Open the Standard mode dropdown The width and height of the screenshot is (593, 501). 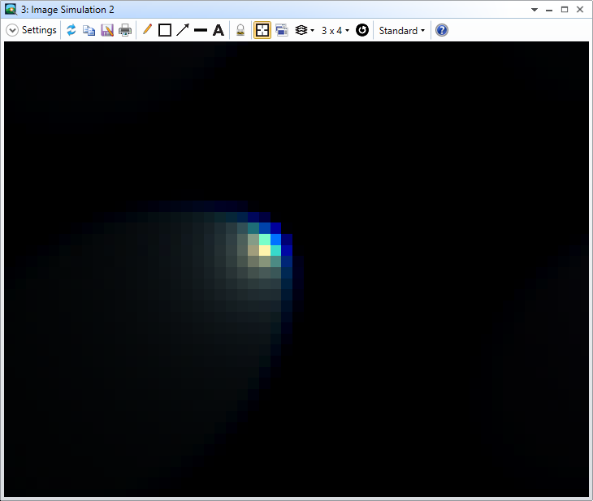pos(401,31)
